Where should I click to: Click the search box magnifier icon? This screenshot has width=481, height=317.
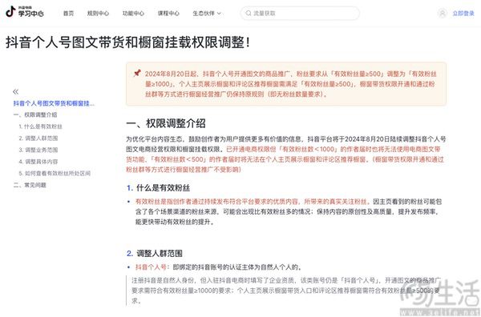(x=249, y=13)
